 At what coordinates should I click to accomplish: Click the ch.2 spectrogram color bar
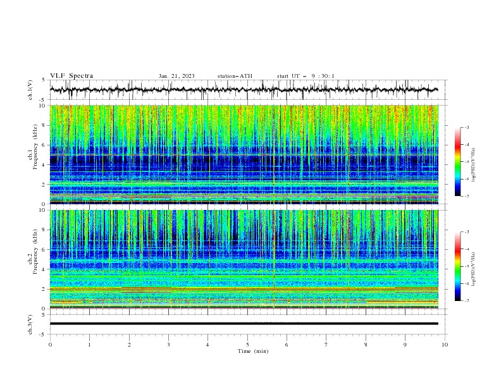(457, 266)
